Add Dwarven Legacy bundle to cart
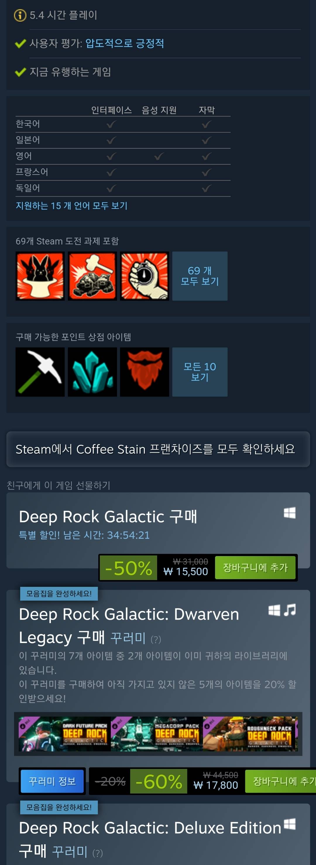 click(280, 781)
